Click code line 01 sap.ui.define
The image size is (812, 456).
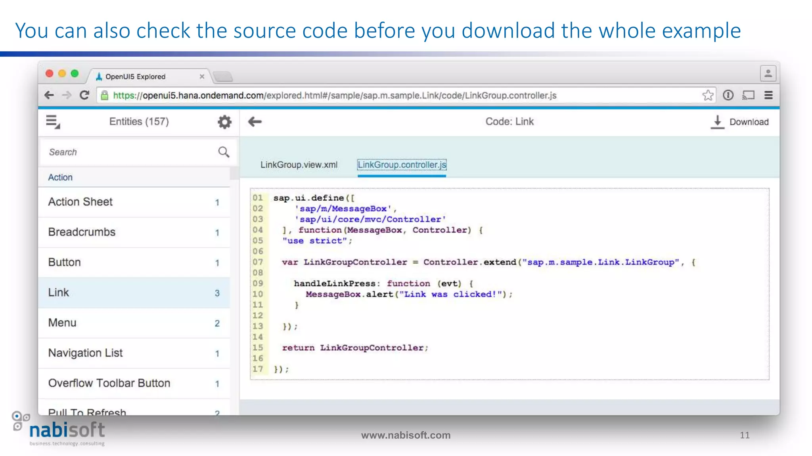click(x=314, y=198)
